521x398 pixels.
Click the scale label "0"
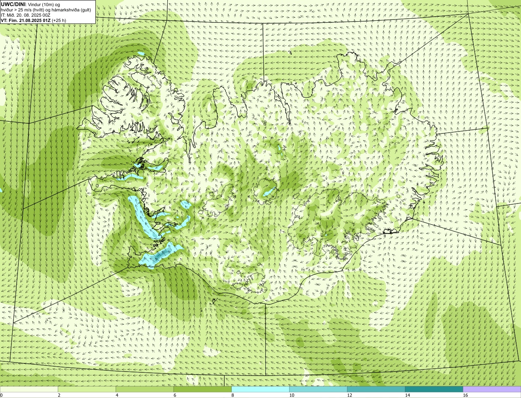click(x=1, y=395)
